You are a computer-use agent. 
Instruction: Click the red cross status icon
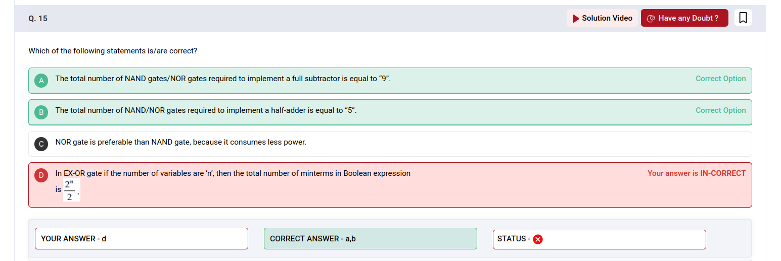[x=538, y=239]
